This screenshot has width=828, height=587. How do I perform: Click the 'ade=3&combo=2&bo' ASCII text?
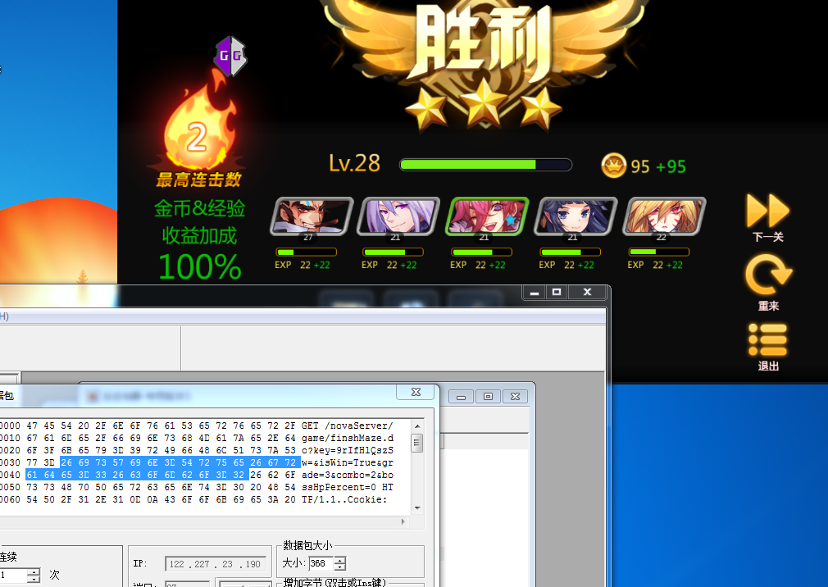(348, 475)
